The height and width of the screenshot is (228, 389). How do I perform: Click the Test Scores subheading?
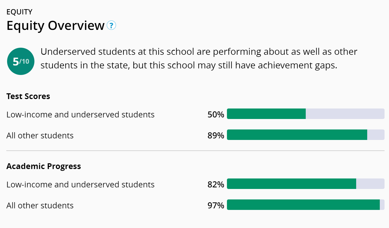coord(28,96)
